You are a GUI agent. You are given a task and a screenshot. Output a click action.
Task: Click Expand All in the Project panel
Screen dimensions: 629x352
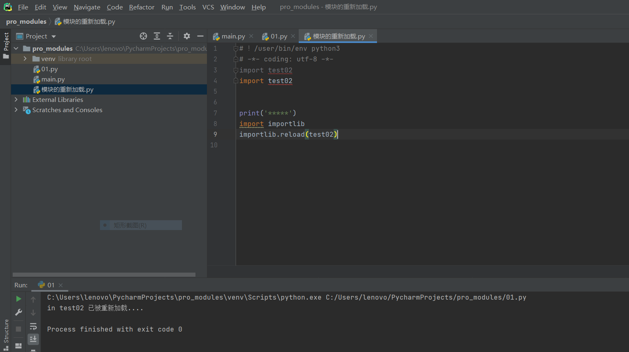(x=157, y=36)
